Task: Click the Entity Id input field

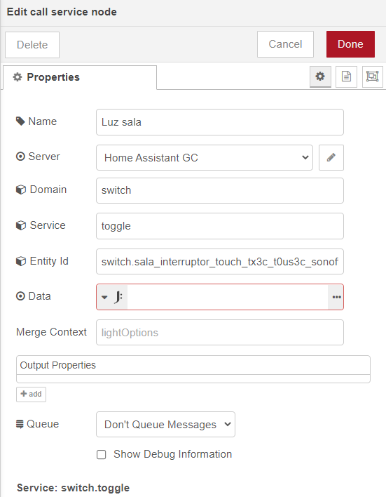Action: click(x=220, y=262)
